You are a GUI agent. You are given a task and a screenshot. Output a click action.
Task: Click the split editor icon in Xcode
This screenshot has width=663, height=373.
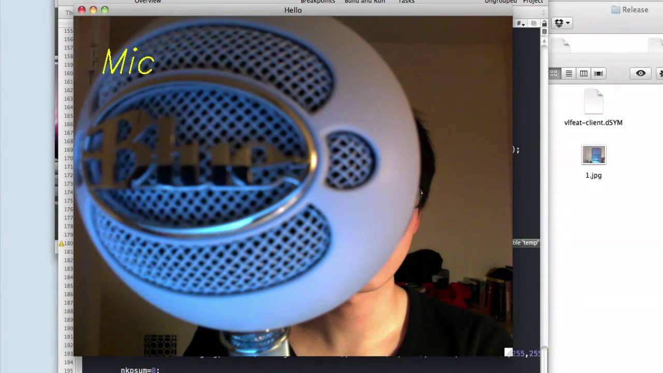pyautogui.click(x=544, y=32)
